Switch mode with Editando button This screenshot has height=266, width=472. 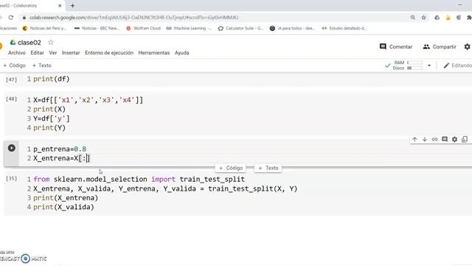pyautogui.click(x=457, y=65)
